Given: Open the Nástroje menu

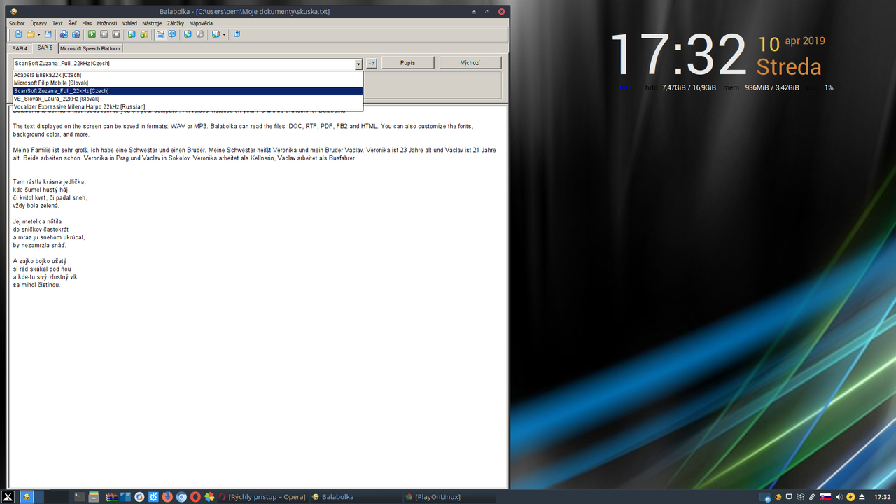Looking at the screenshot, I should pos(152,23).
